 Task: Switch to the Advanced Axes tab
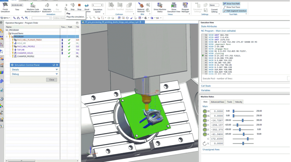pyautogui.click(x=217, y=102)
